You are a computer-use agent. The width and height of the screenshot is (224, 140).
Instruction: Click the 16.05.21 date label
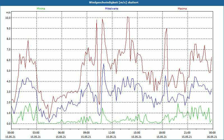[212, 137]
